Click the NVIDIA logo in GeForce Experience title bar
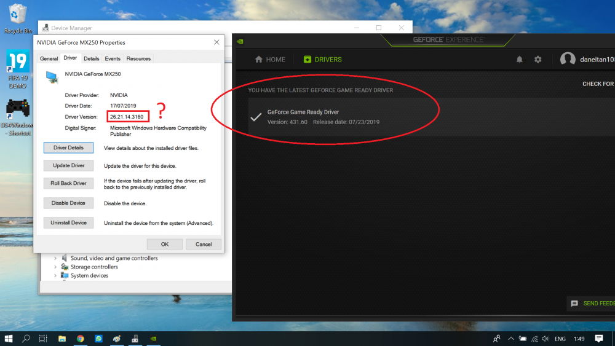 [x=240, y=41]
